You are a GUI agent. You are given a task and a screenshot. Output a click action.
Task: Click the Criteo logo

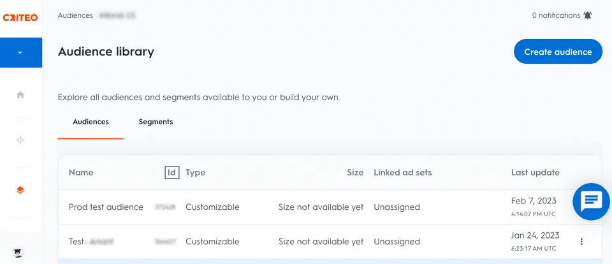(20, 18)
